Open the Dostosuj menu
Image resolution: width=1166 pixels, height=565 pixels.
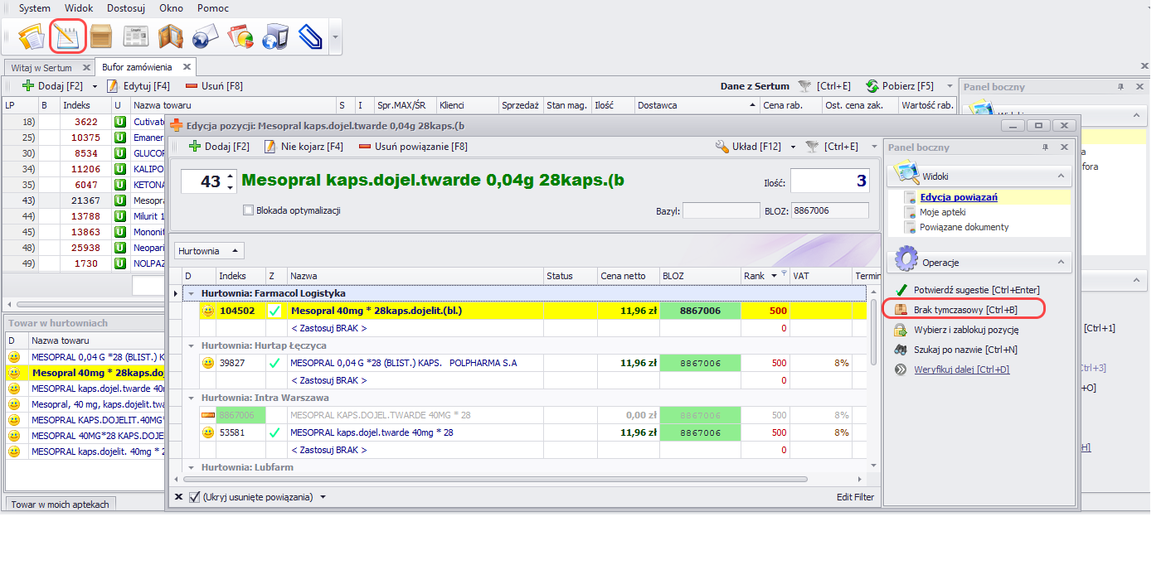pyautogui.click(x=124, y=8)
